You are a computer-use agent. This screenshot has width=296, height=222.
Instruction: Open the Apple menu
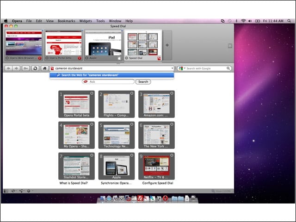click(6, 21)
